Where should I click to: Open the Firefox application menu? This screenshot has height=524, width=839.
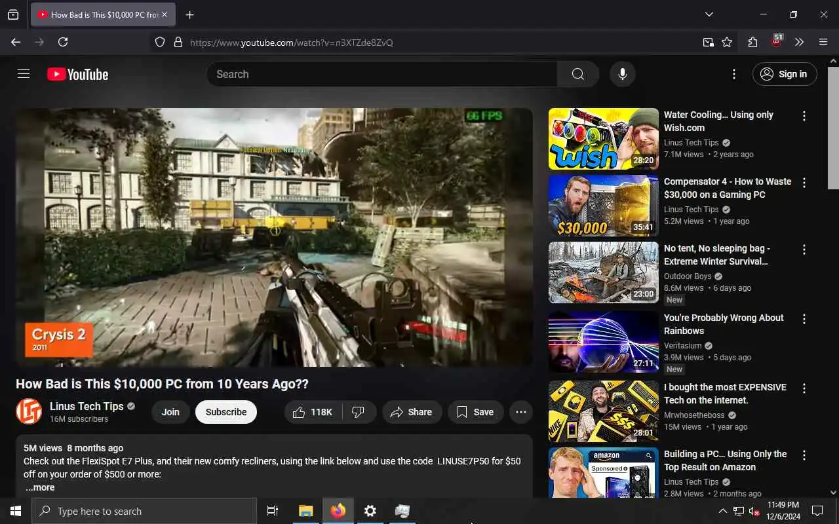click(823, 42)
